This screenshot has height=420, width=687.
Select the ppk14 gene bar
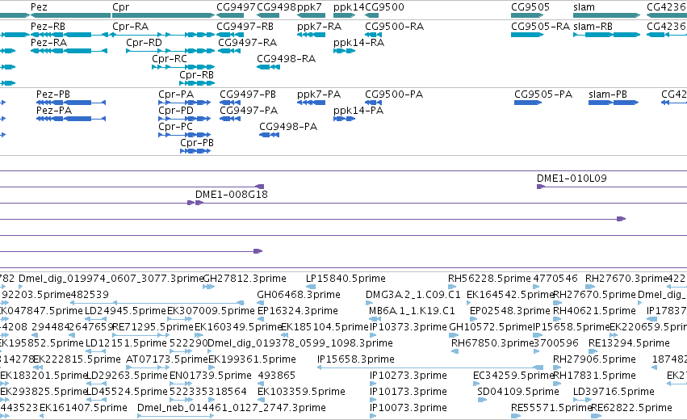344,15
